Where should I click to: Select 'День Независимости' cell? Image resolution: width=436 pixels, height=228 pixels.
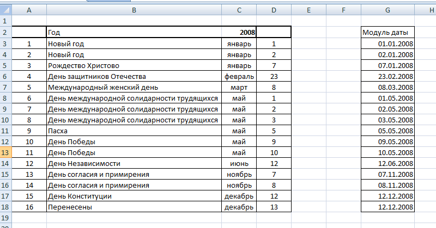point(134,163)
